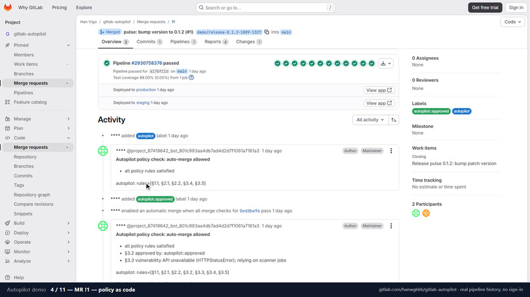The width and height of the screenshot is (530, 297).
Task: Switch to the Commits tab
Action: click(x=149, y=42)
